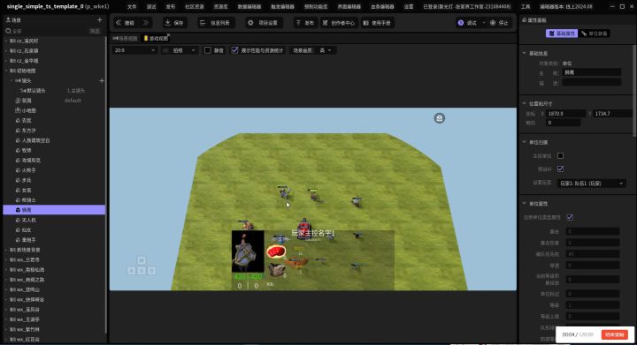Image resolution: width=637 pixels, height=345 pixels.
Task: Collapse the 单位属性 section
Action: 524,203
